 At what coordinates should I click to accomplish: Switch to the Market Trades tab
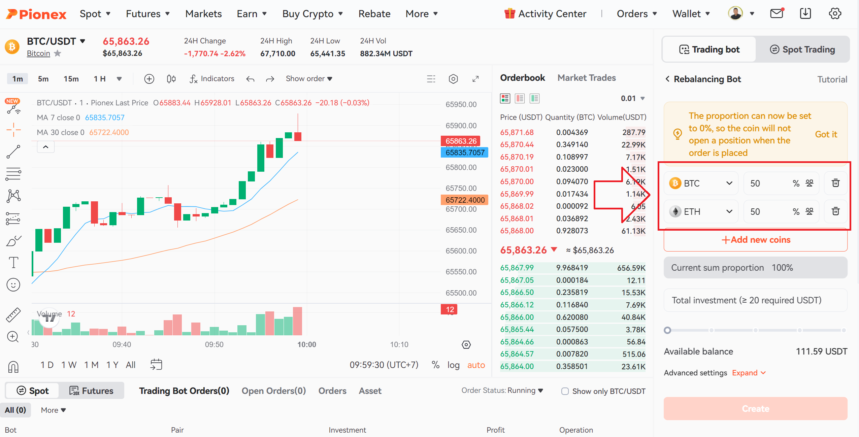(587, 78)
